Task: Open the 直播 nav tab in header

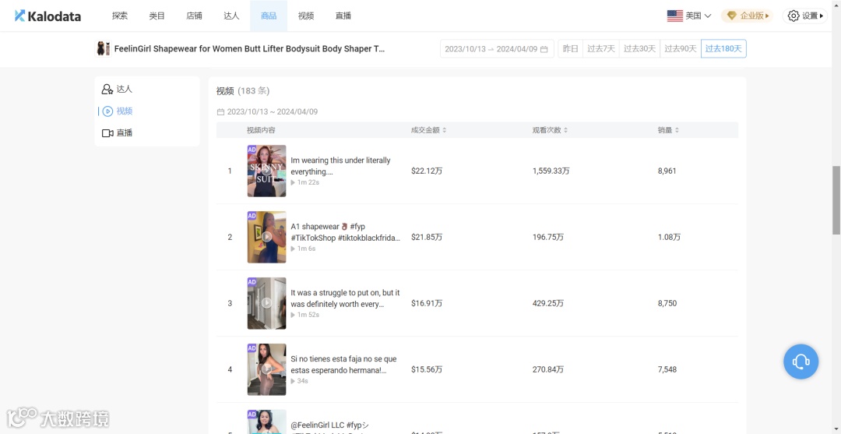Action: (x=343, y=16)
